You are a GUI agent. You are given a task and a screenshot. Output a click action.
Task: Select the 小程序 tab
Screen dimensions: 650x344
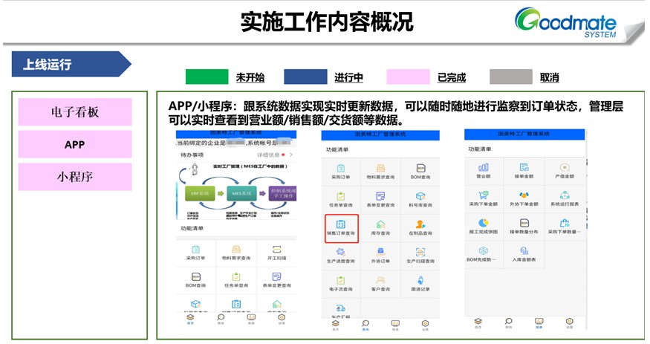75,177
